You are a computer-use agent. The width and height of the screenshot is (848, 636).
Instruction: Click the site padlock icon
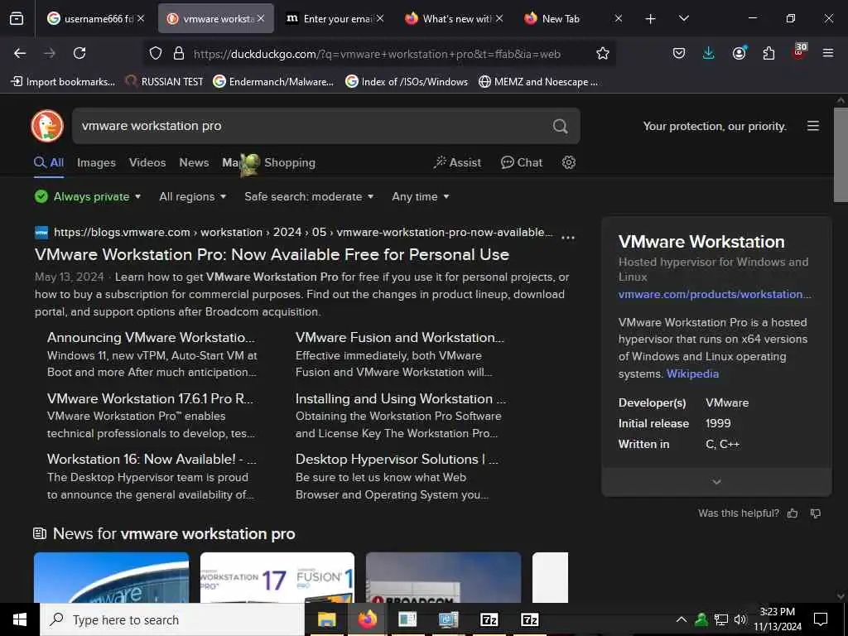179,53
